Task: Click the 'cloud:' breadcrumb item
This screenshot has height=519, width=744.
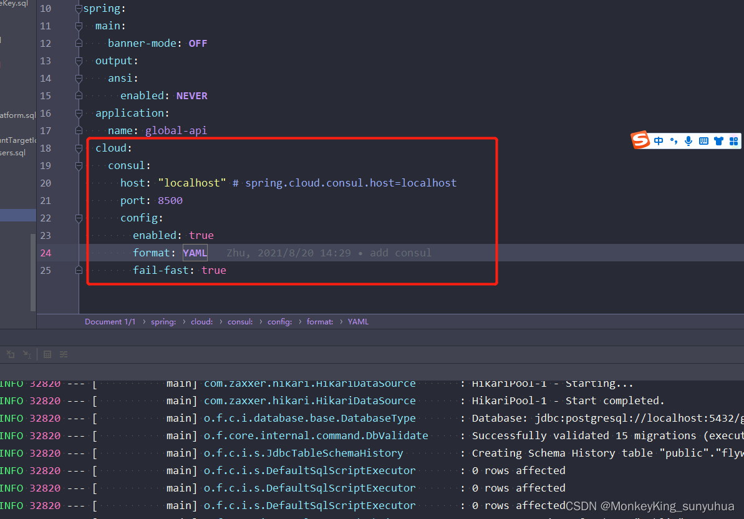Action: 201,322
